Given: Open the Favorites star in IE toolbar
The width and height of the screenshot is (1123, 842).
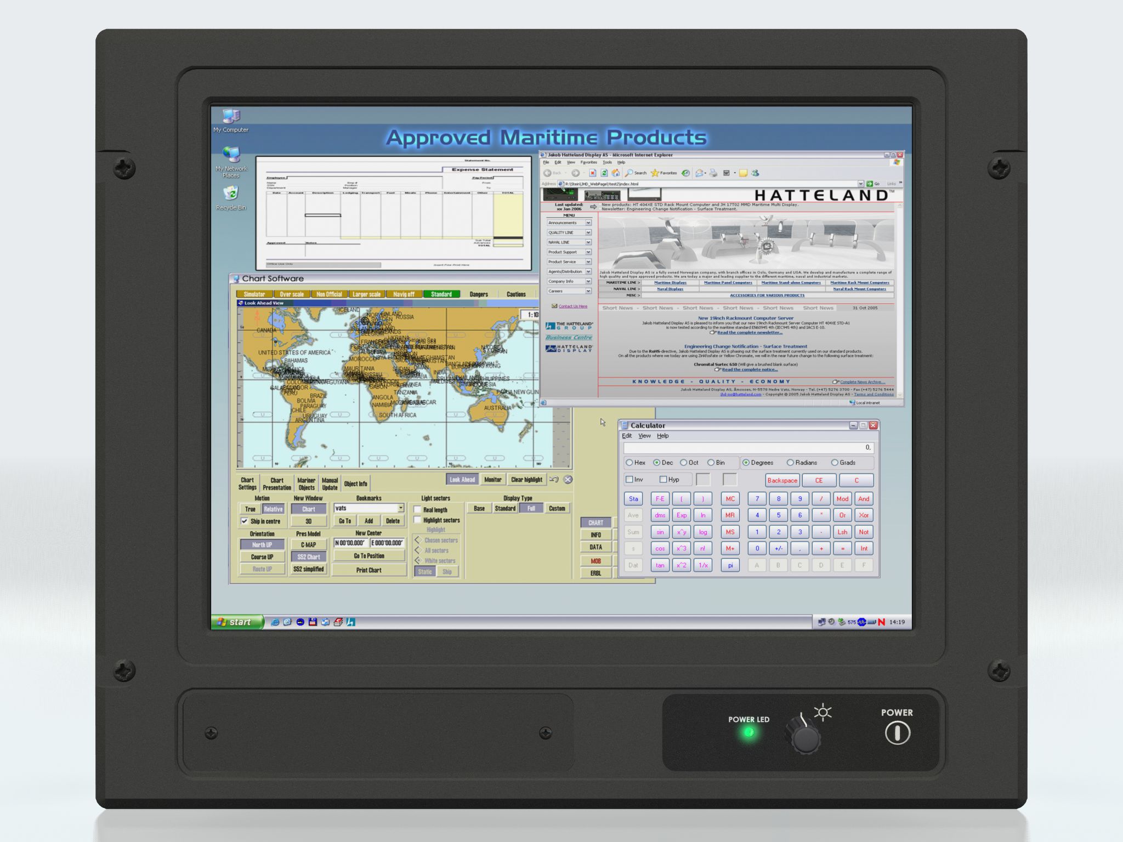Looking at the screenshot, I should coord(655,173).
